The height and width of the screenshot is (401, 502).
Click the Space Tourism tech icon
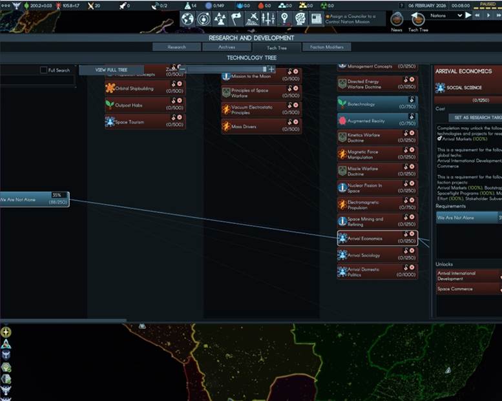[x=110, y=121]
